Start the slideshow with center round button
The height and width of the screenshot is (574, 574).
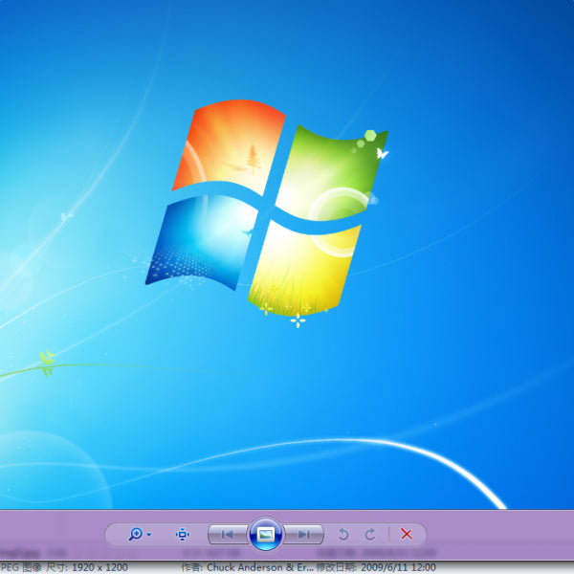266,534
